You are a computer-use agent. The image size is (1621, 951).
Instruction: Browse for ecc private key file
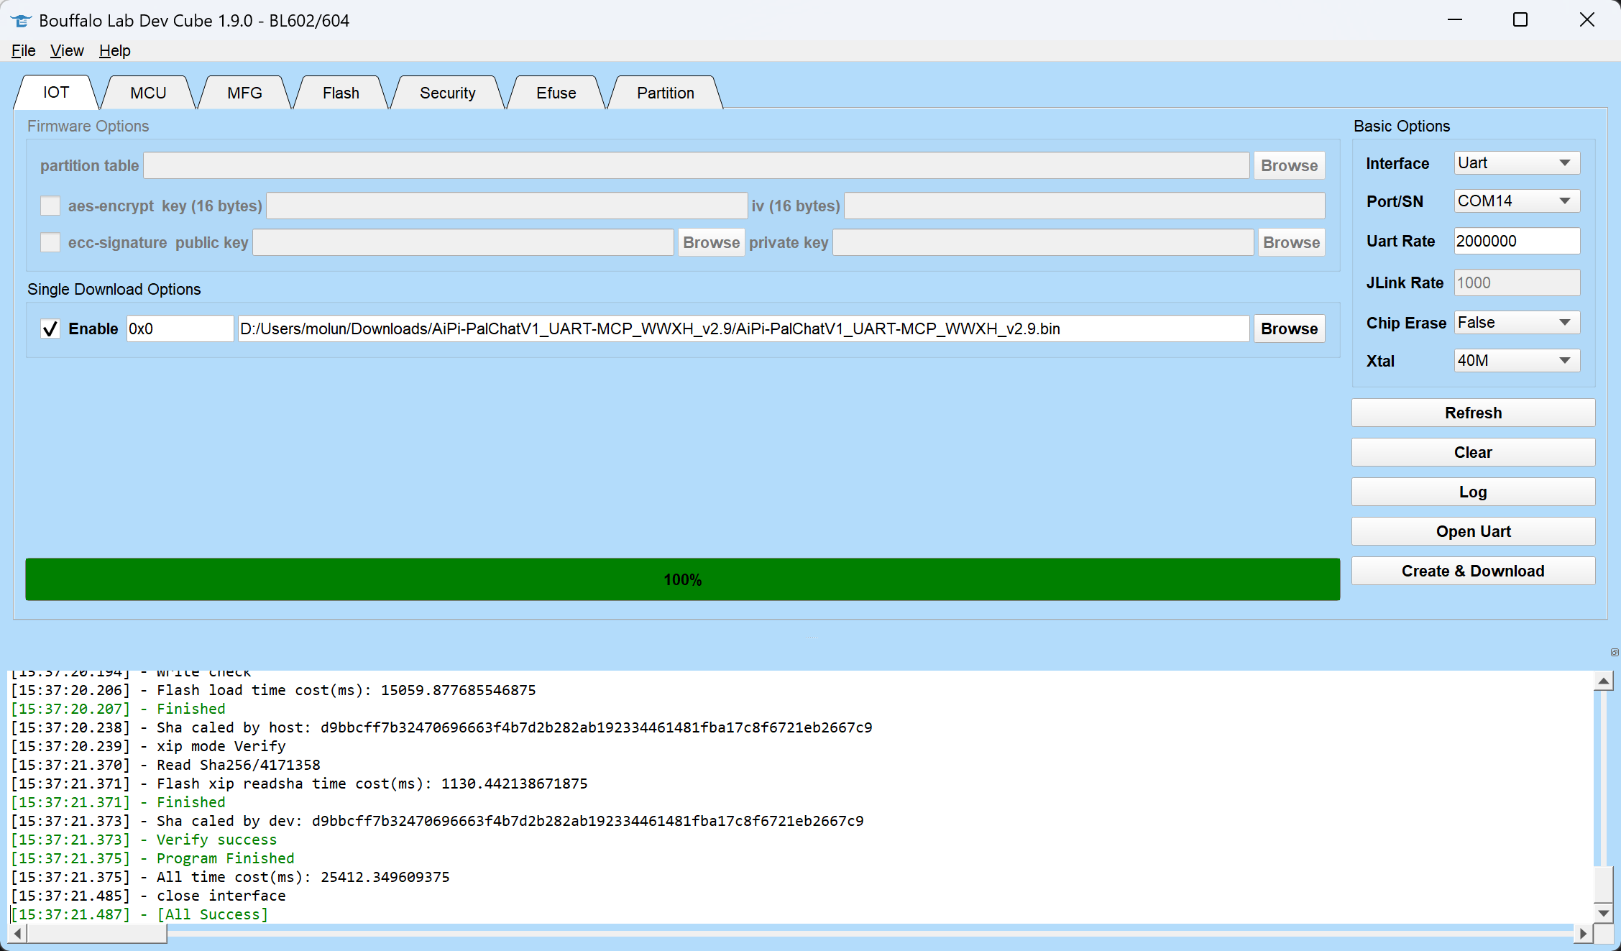1291,242
